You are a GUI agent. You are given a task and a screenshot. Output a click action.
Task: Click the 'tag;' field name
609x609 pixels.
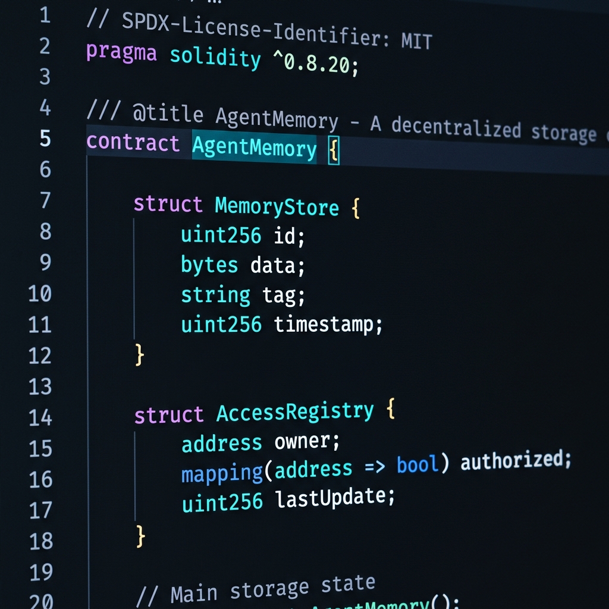284,295
